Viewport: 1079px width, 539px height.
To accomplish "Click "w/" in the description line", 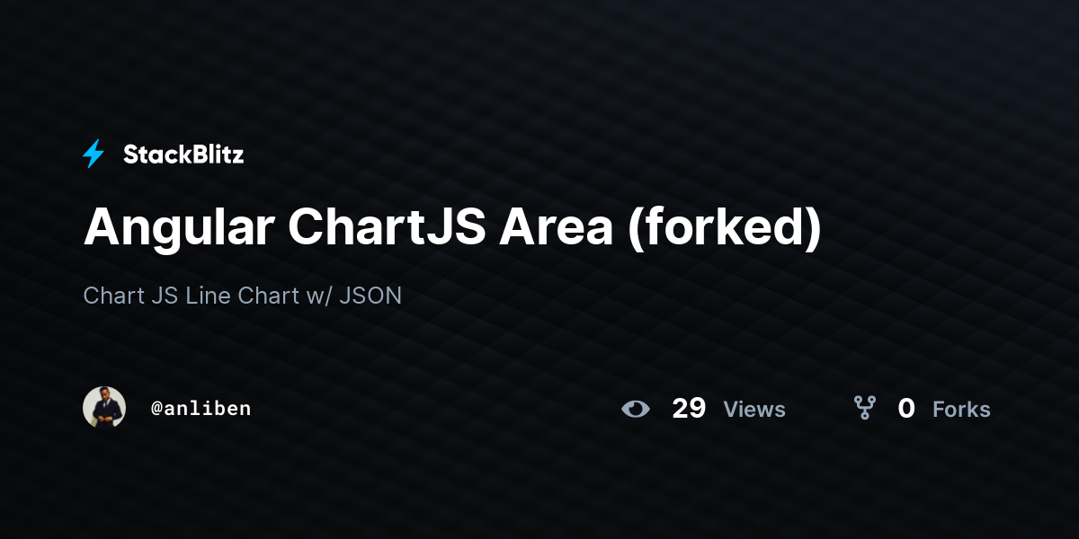I will [317, 296].
